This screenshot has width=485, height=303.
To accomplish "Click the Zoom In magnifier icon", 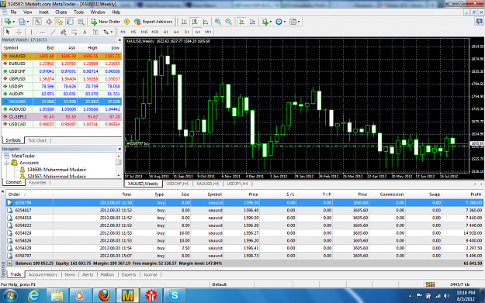I will (x=218, y=22).
